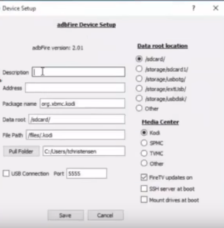The width and height of the screenshot is (224, 228).
Task: Click the Description input field
Action: click(x=78, y=72)
